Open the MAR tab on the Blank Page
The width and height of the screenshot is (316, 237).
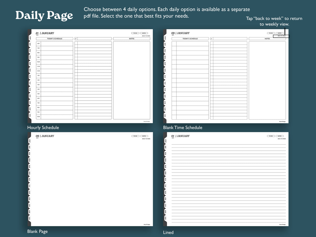coord(30,160)
